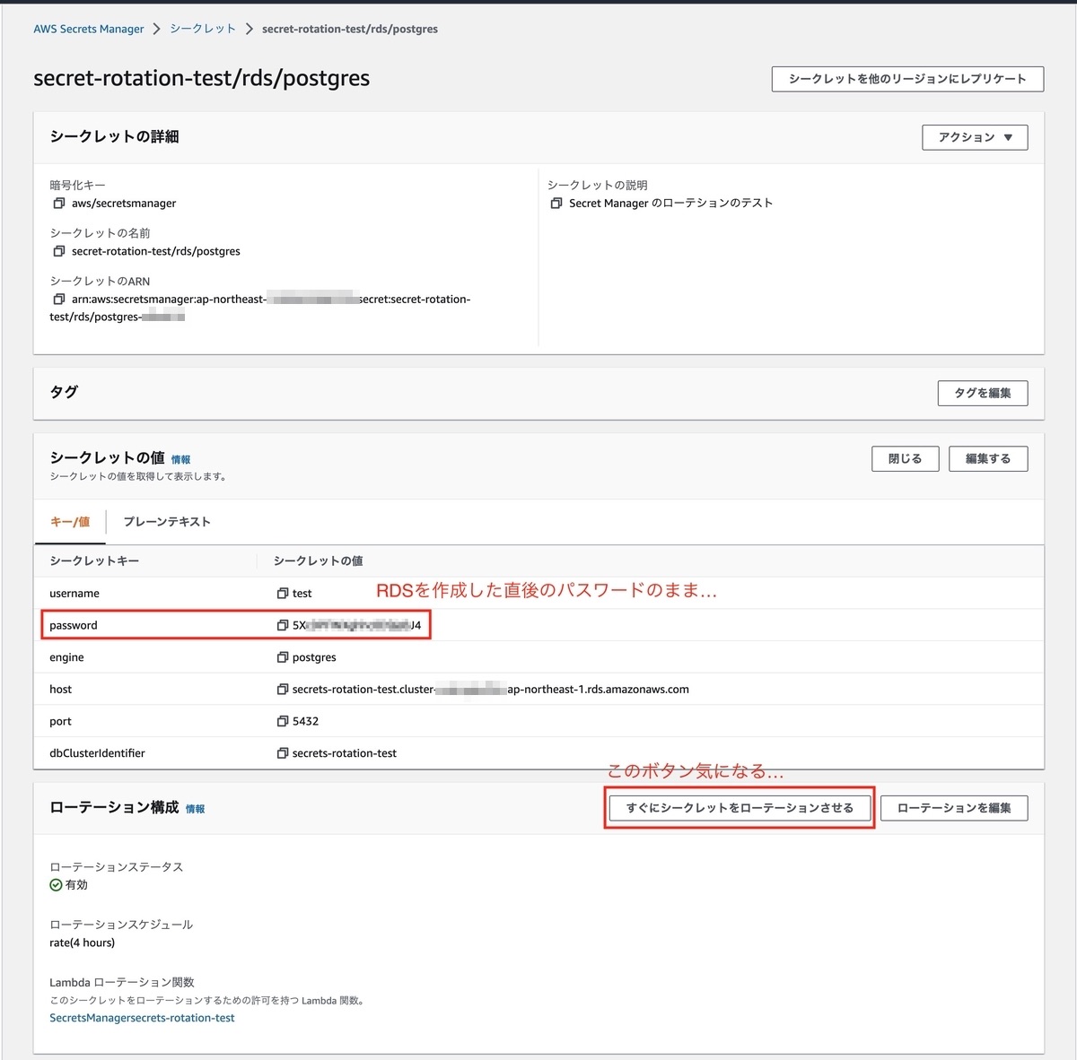Select the ローテーションステータス label
This screenshot has height=1060, width=1077.
pyautogui.click(x=117, y=867)
